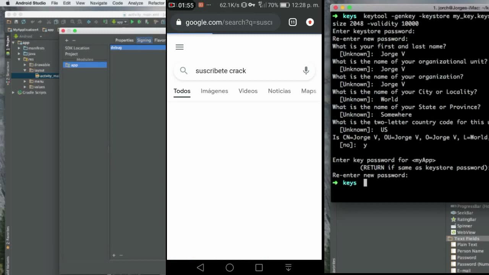Click the Paste toolbar icon

coord(63,22)
